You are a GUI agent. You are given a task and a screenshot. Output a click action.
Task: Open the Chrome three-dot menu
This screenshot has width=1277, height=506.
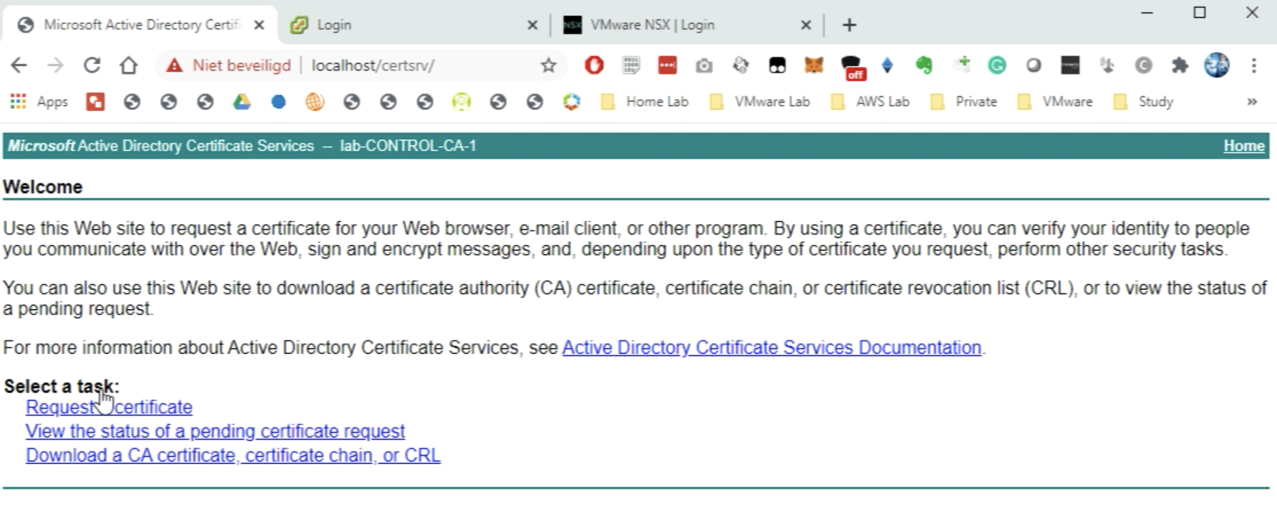coord(1254,65)
